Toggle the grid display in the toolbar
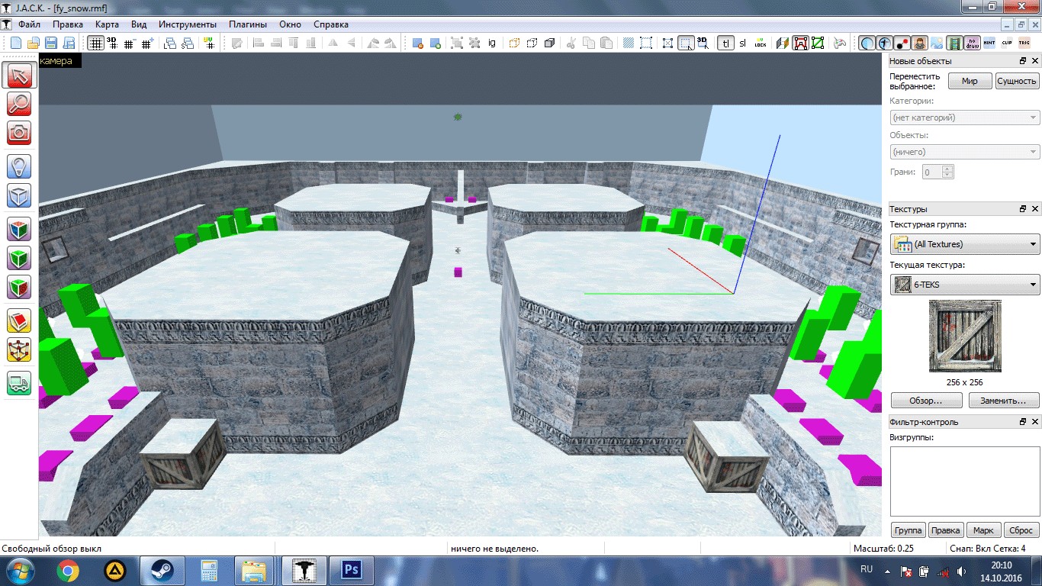 click(96, 43)
